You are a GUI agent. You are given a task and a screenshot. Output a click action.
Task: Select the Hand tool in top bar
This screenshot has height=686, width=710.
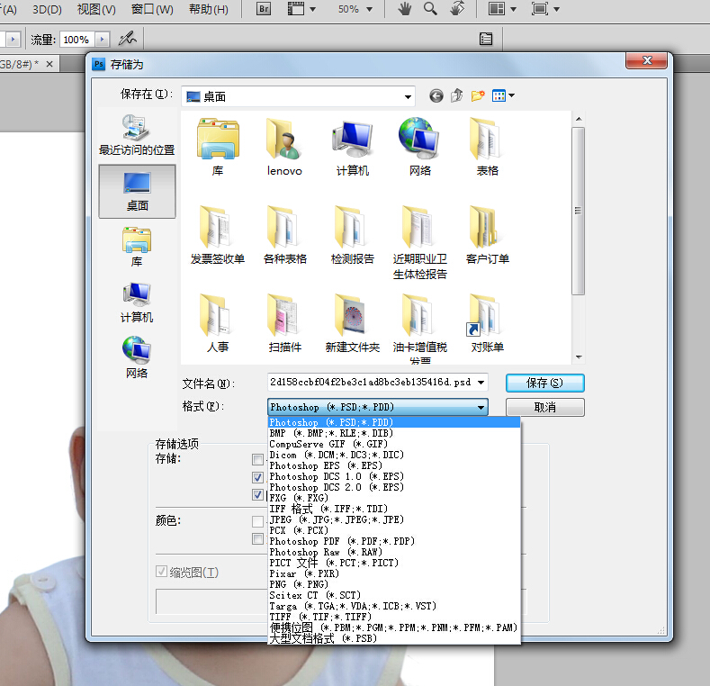point(405,9)
